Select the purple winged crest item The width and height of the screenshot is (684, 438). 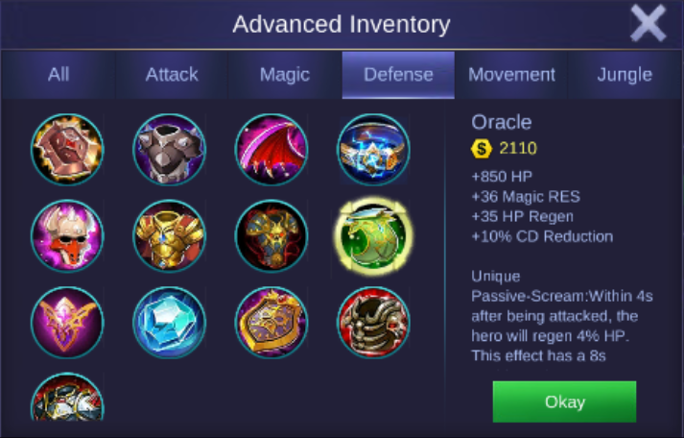[67, 323]
